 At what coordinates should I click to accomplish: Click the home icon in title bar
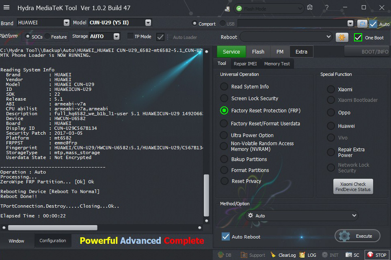(x=310, y=7)
